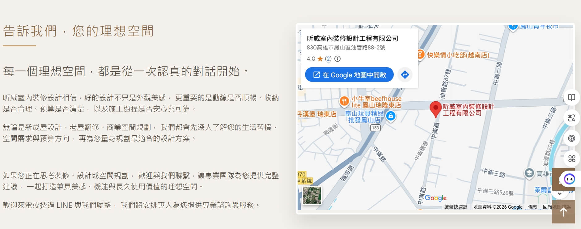Click the 中崙三路 street label
The image size is (581, 229).
pyautogui.click(x=494, y=173)
